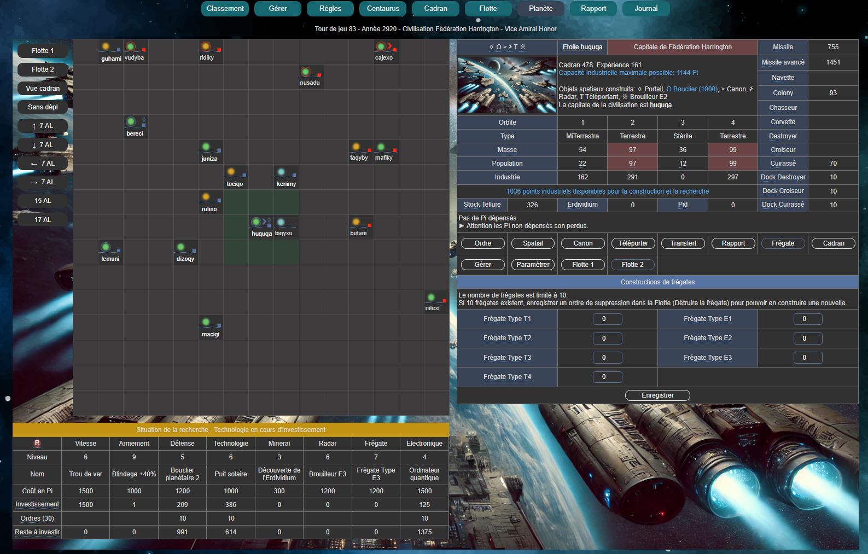The image size is (868, 554).
Task: Open the Classement menu
Action: (x=225, y=8)
